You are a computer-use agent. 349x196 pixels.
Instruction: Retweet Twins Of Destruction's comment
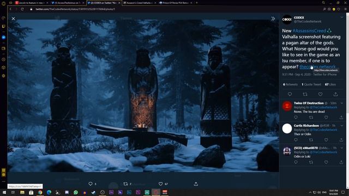311,118
